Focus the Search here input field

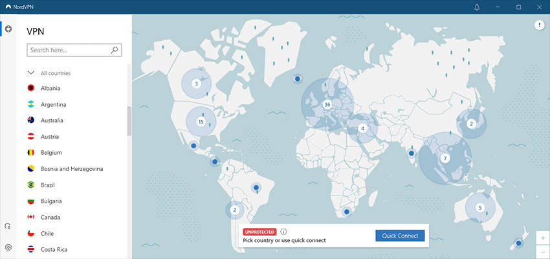68,50
